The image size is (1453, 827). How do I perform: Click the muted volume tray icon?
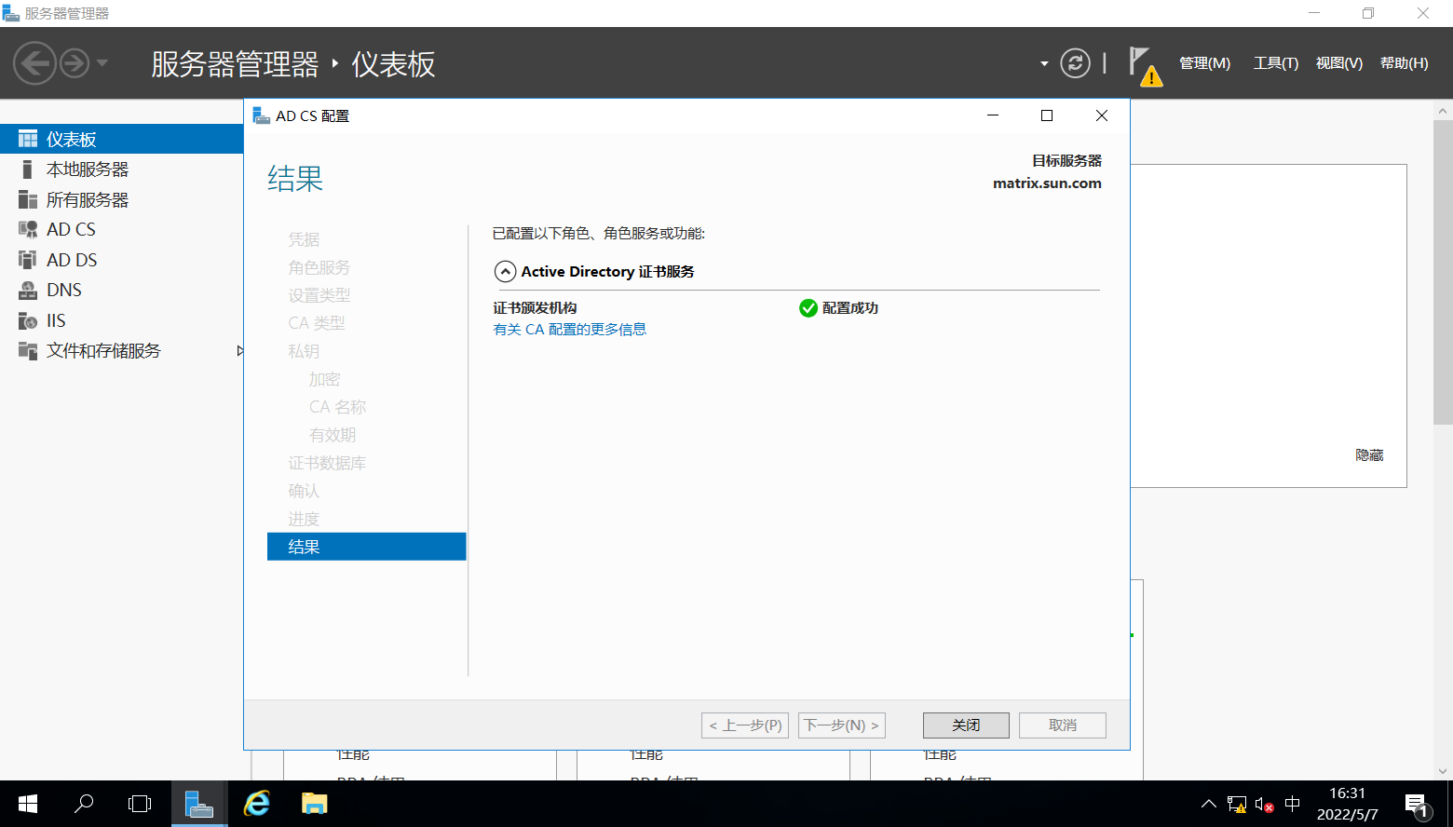pyautogui.click(x=1264, y=804)
